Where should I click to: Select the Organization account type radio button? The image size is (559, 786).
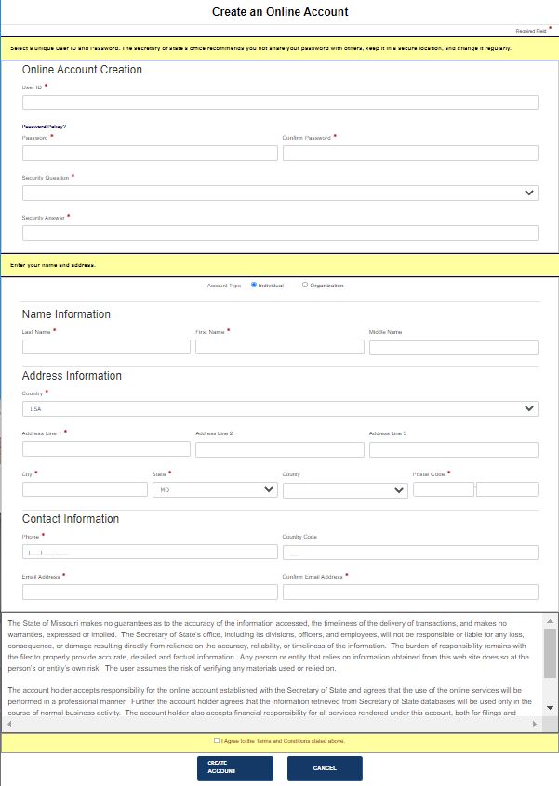304,286
